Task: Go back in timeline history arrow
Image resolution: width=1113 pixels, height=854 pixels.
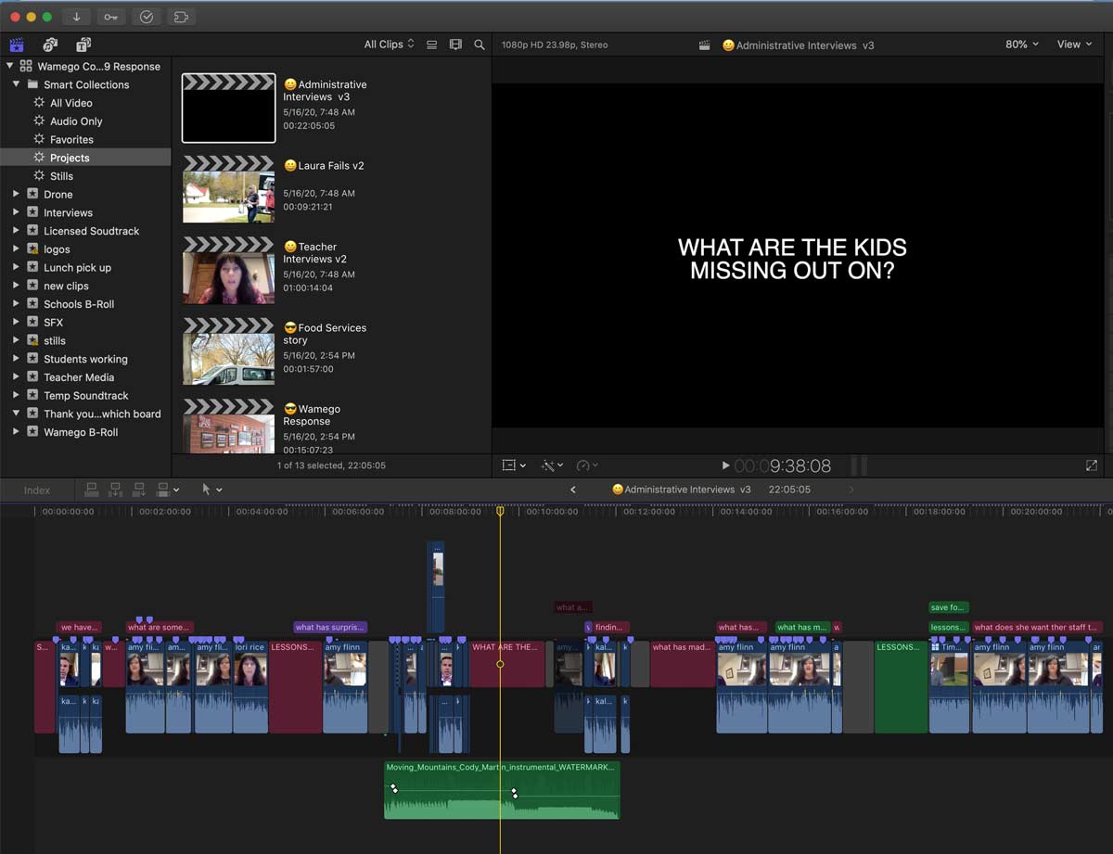Action: click(x=573, y=490)
